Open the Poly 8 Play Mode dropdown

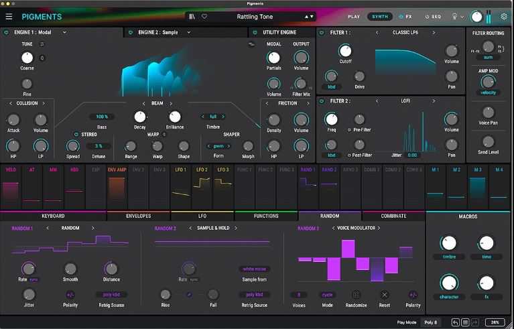coord(430,322)
